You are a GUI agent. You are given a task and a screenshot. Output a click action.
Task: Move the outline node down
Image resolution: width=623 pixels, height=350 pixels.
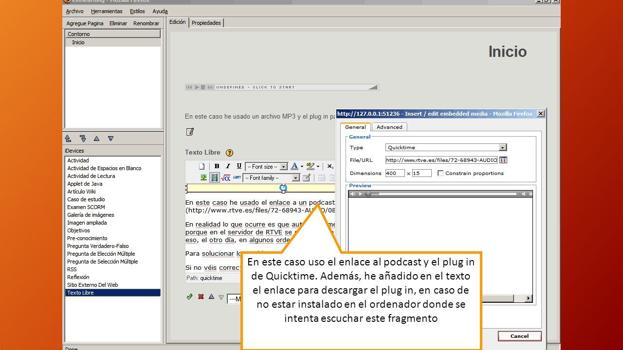click(110, 139)
